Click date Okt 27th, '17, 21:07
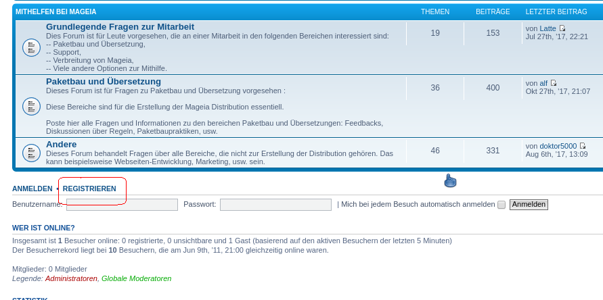 click(x=558, y=92)
